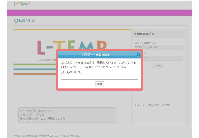Close the パスワードを忘れた方 dialog
Screen dimensions: 199x138
(x=138, y=55)
